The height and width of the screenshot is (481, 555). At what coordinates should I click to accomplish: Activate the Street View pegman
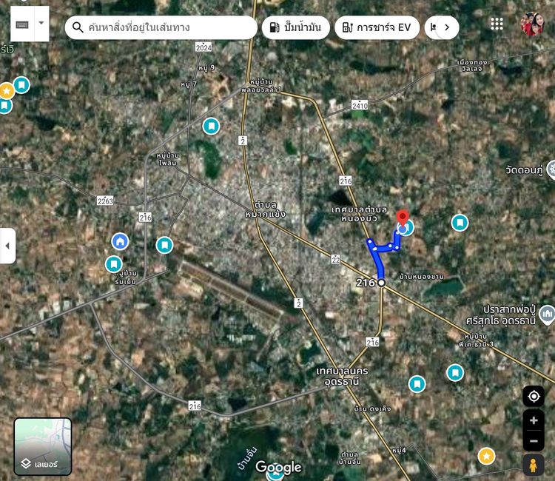pyautogui.click(x=533, y=465)
